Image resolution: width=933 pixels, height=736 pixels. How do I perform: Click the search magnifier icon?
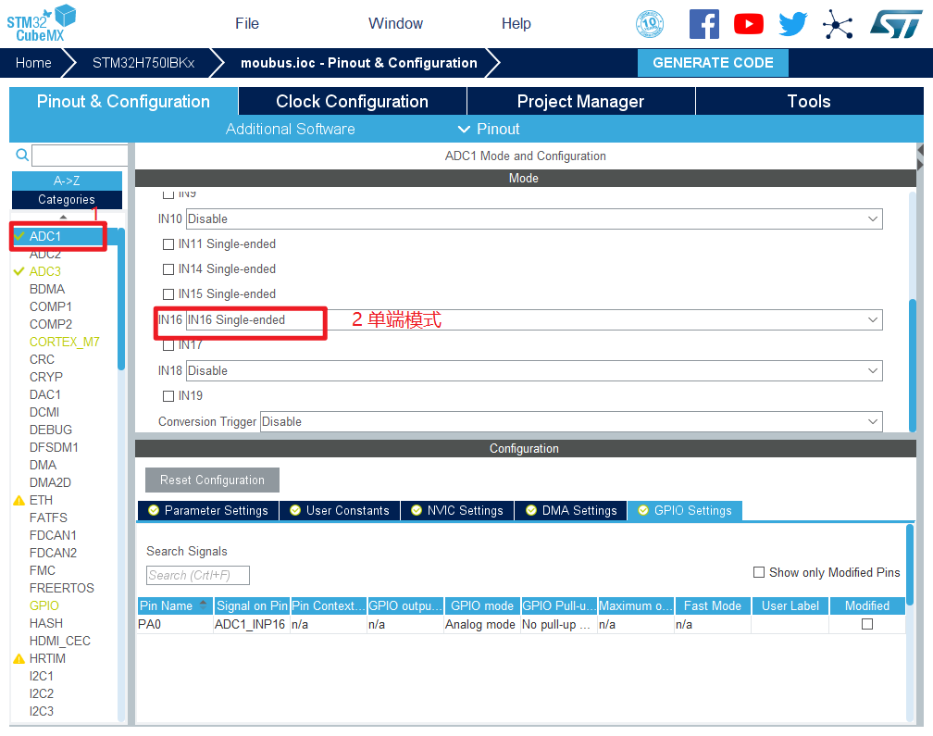[x=22, y=155]
